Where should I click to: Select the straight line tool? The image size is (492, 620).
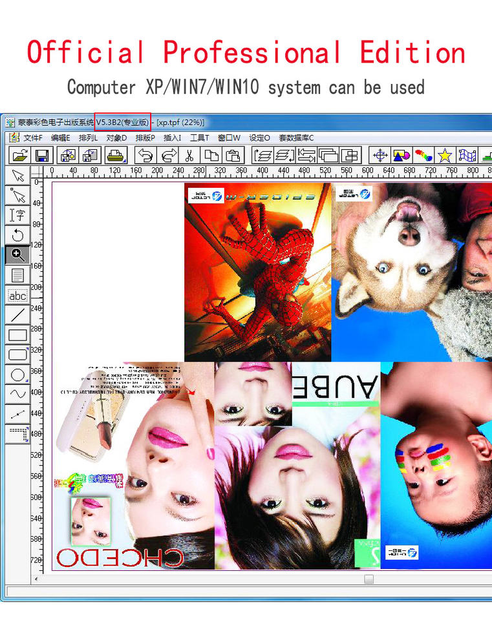coord(17,315)
